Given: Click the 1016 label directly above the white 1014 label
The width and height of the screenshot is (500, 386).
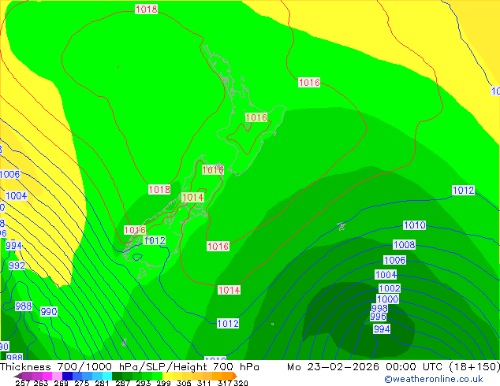Looking at the screenshot, I should click(x=218, y=246).
